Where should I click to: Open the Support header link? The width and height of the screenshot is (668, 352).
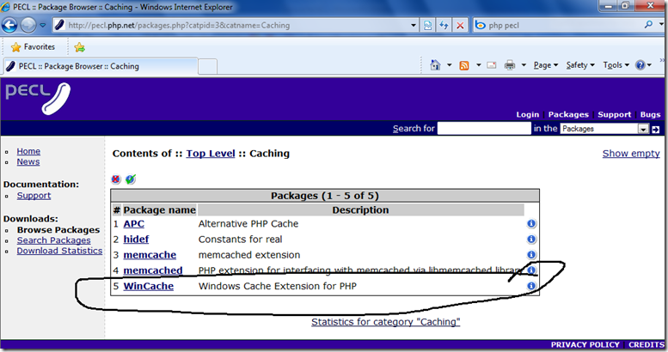[x=615, y=114]
